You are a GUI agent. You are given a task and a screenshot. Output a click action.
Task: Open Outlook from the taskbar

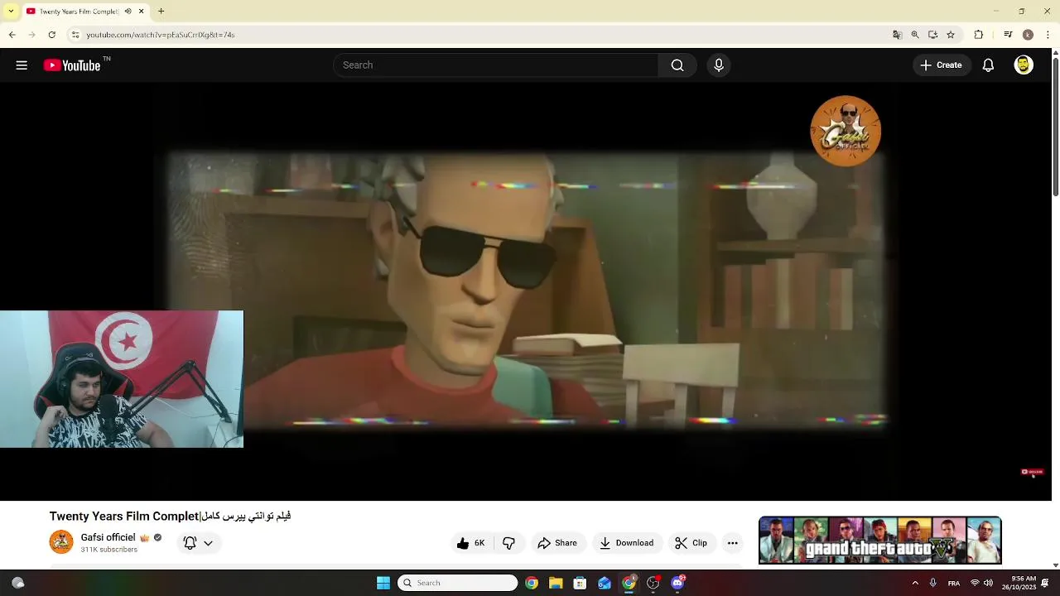click(x=605, y=583)
